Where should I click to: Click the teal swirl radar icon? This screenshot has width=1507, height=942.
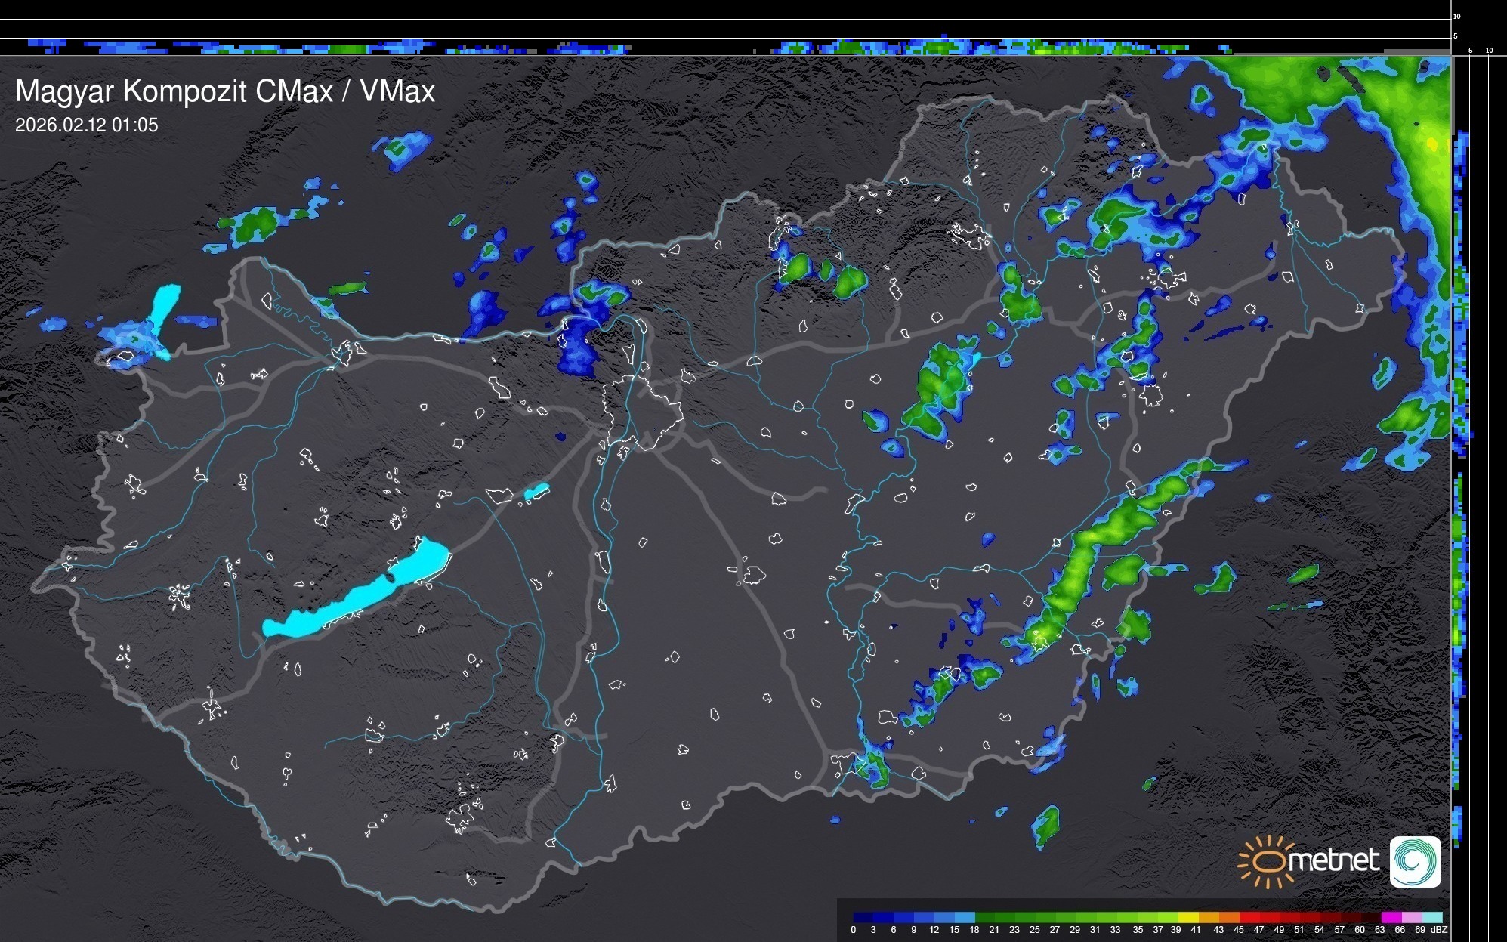pos(1415,861)
